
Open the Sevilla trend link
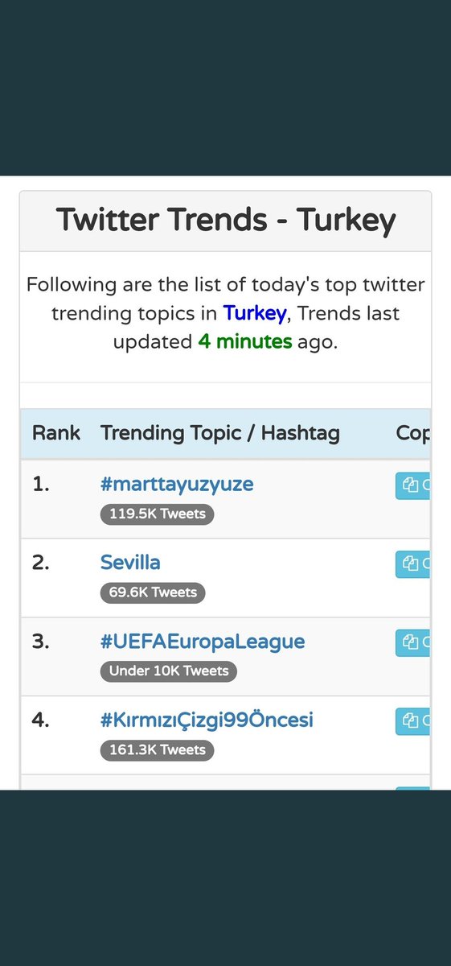130,563
